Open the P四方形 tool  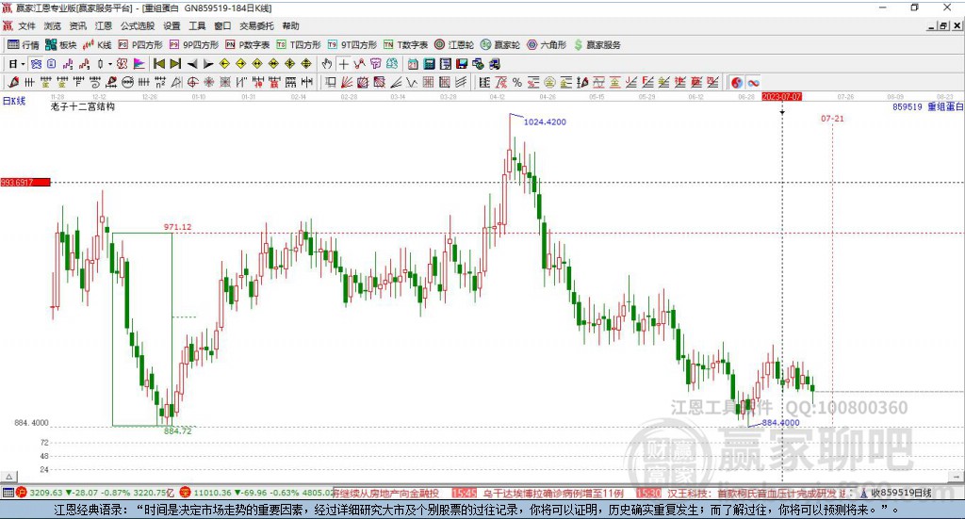140,45
